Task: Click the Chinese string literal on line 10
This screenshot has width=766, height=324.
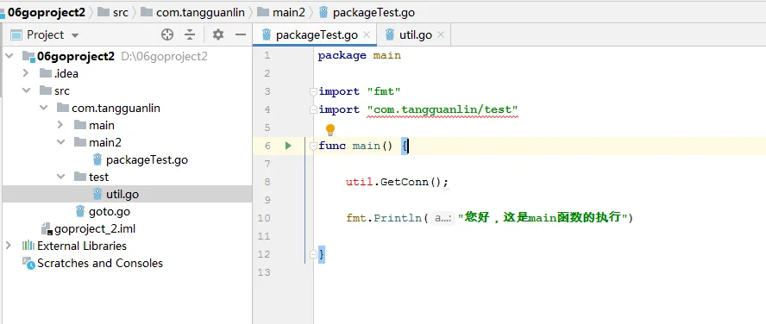Action: point(543,218)
